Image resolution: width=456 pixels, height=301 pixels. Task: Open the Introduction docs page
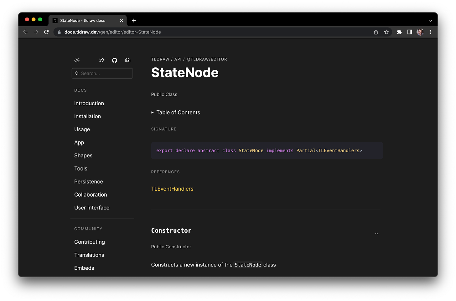(x=89, y=103)
